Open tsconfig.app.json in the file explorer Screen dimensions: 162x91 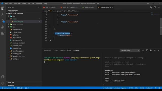click(x=18, y=51)
